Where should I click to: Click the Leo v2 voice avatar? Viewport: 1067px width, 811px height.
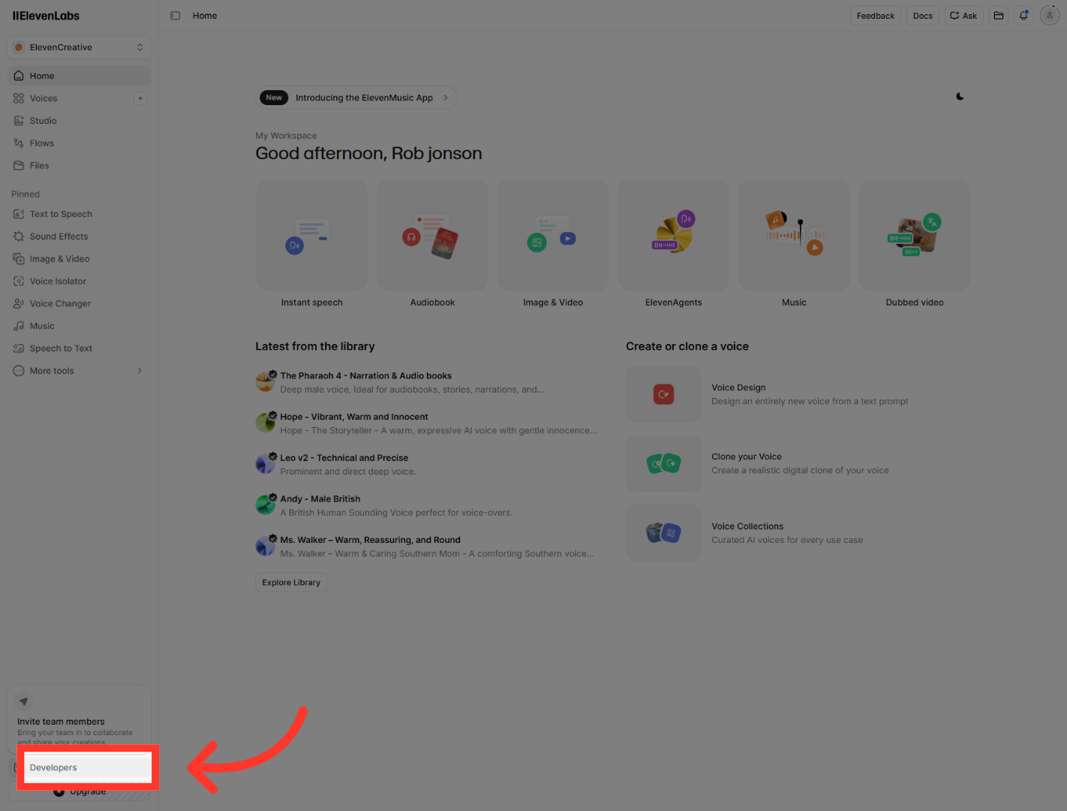point(266,464)
